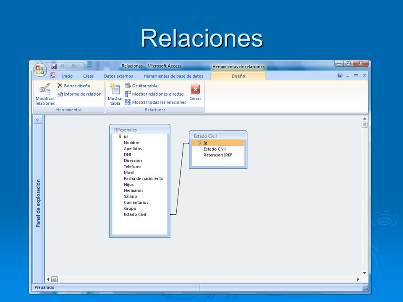Select highlighted Id field in Estado Civil
This screenshot has width=403, height=302.
point(218,143)
